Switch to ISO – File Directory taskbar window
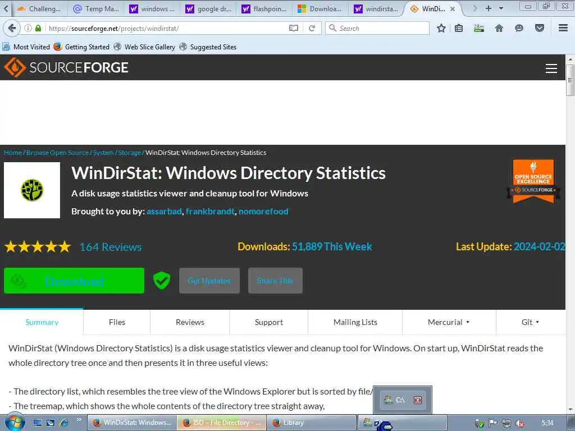 pos(221,423)
